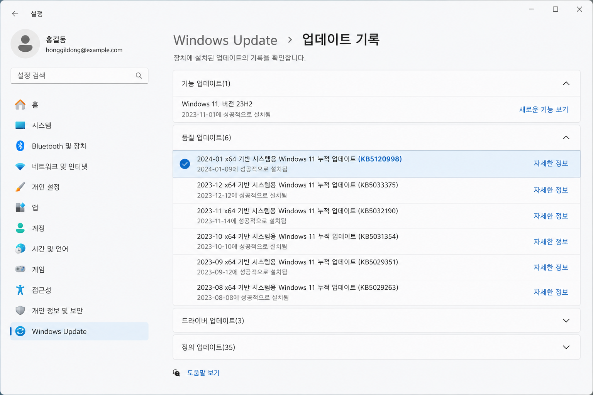
Task: Click the Home house icon
Action: click(20, 105)
